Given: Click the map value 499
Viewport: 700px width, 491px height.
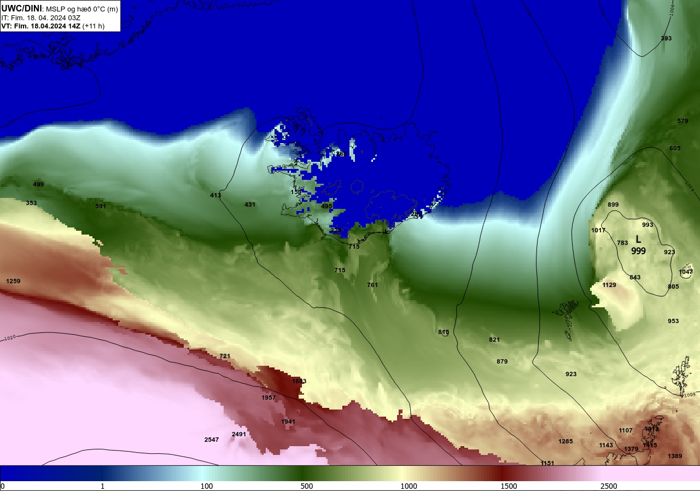Looking at the screenshot, I should coord(38,184).
